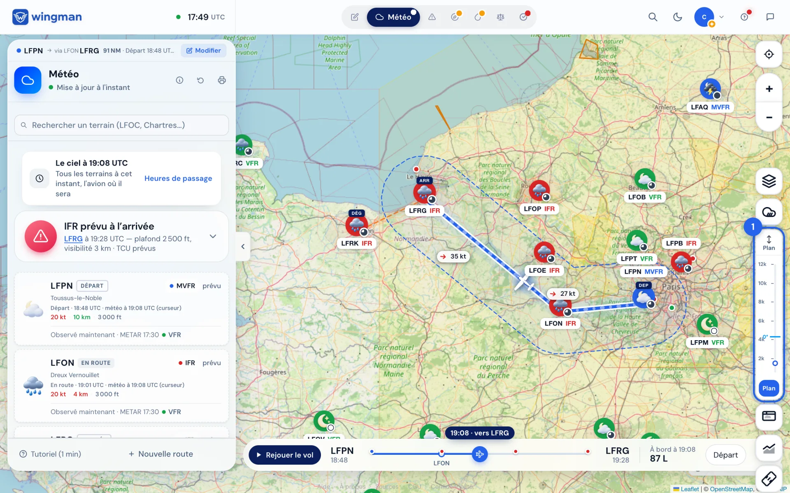Focus the Rechercher un terrain search field
790x493 pixels.
[121, 125]
